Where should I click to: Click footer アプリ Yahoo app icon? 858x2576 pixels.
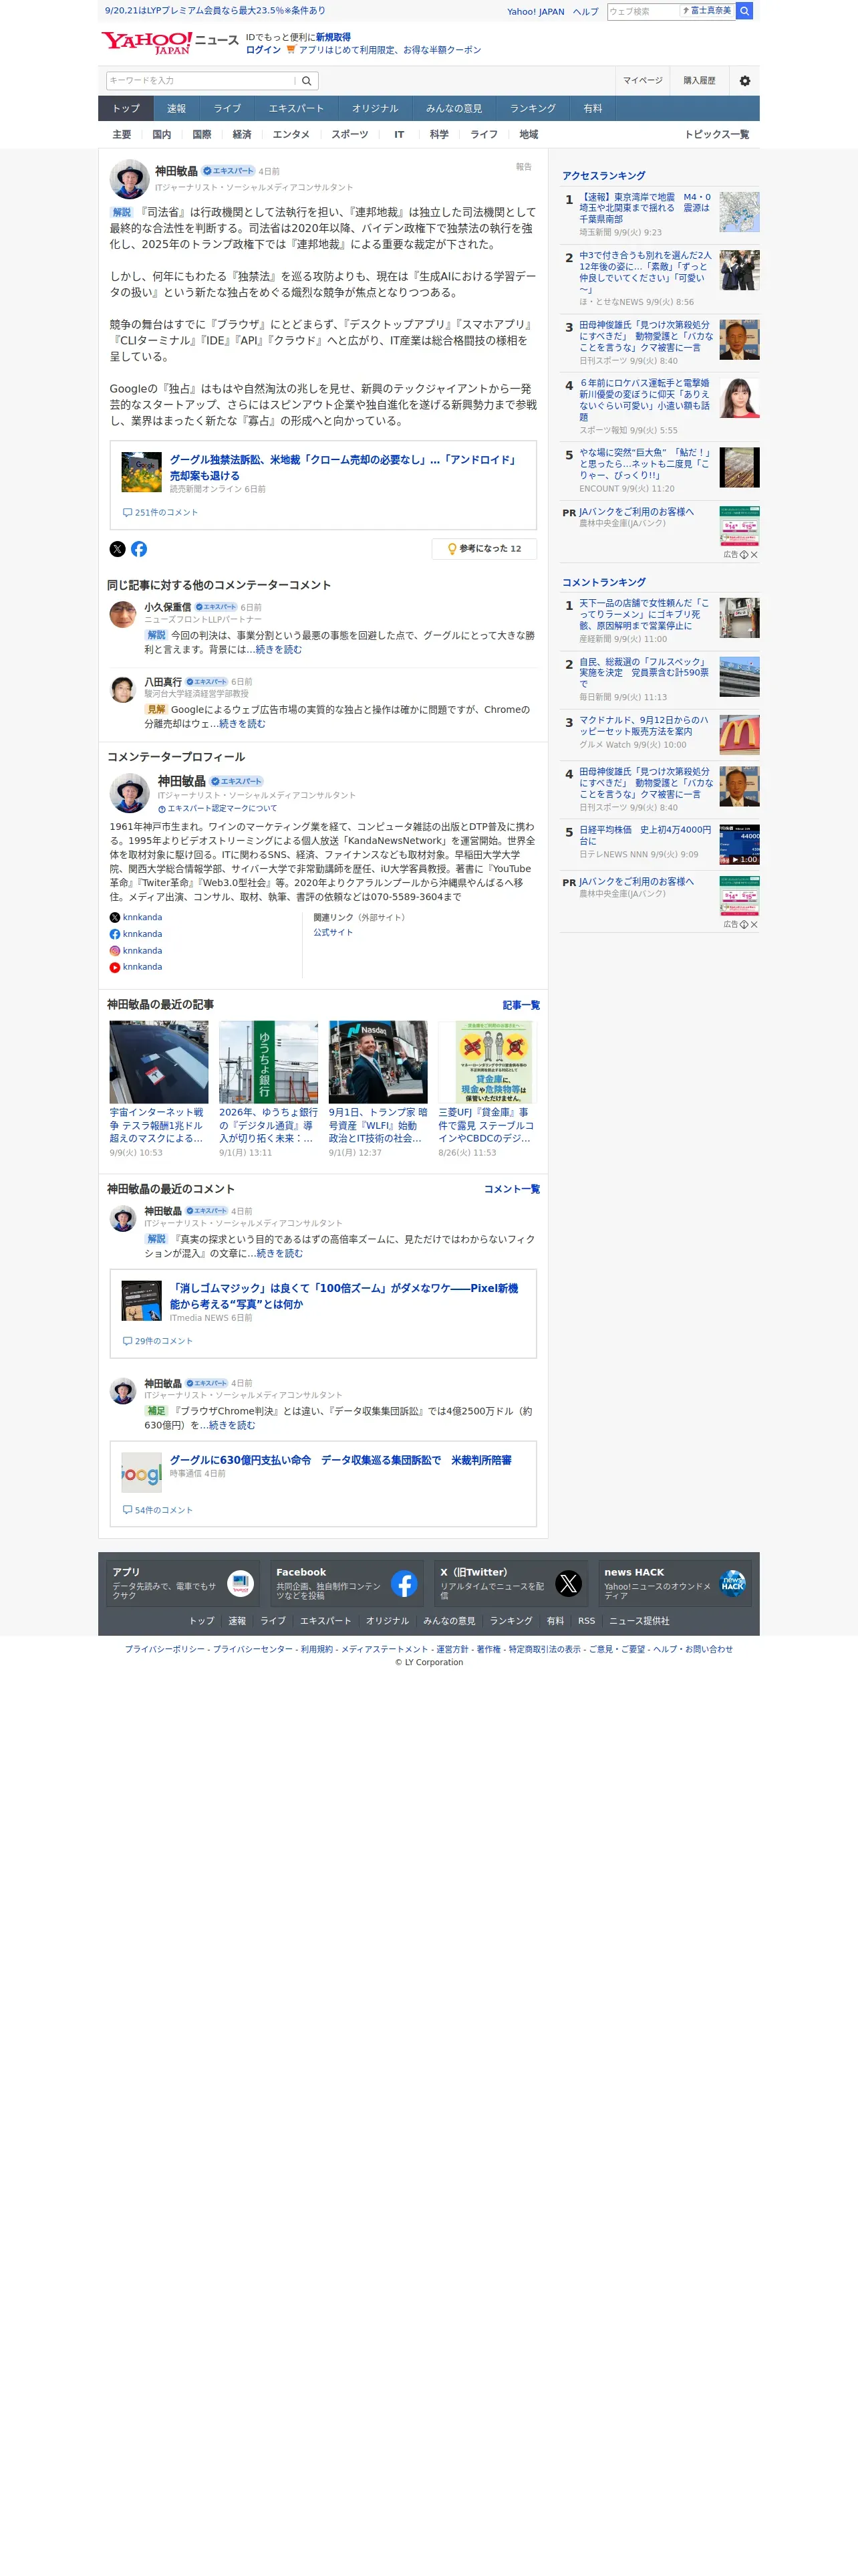coord(241,1583)
